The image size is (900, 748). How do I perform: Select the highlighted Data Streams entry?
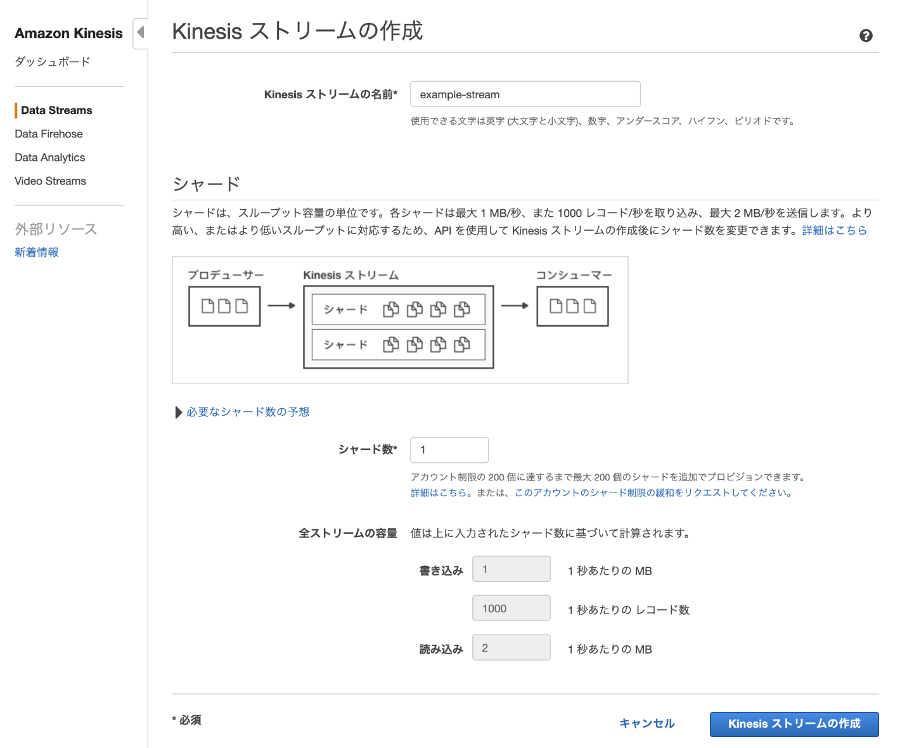[x=56, y=110]
